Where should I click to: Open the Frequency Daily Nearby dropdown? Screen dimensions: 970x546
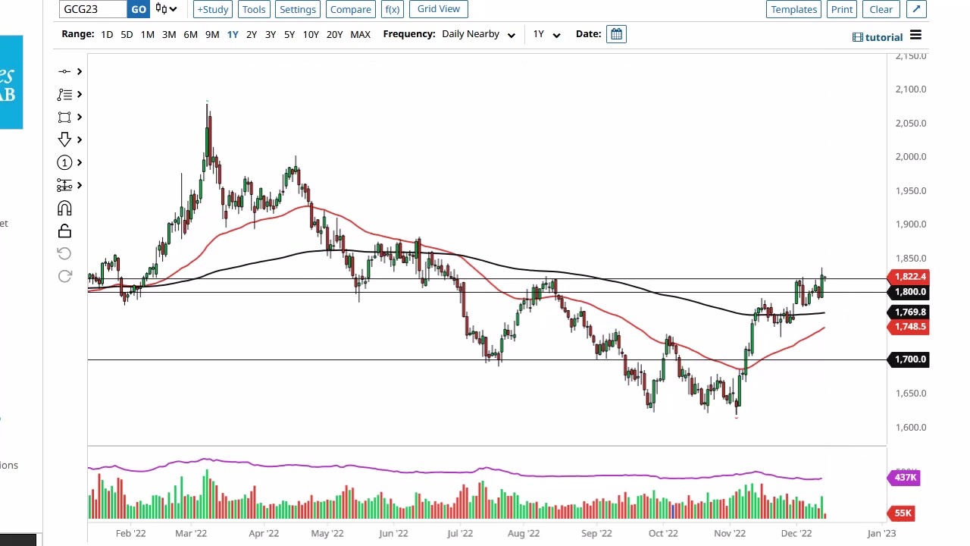478,34
